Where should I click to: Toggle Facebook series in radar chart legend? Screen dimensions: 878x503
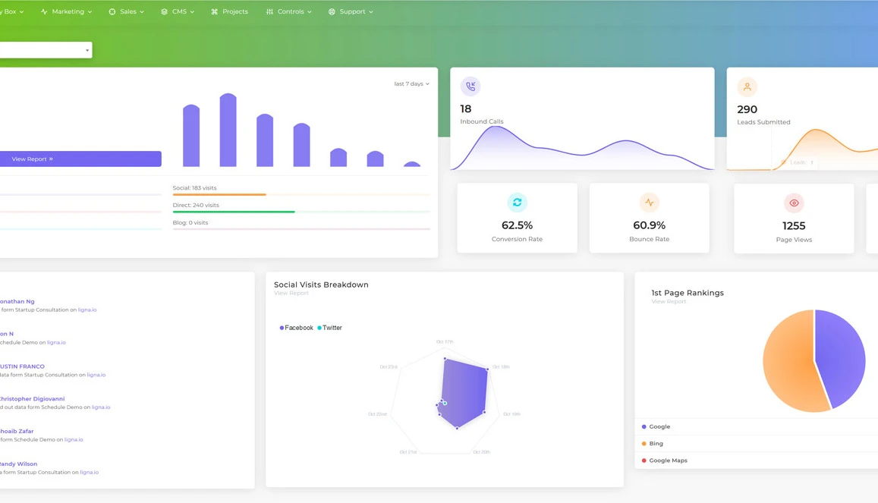[297, 328]
